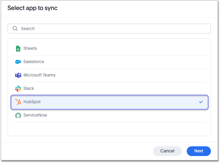Click the ServiceNow circular icon
This screenshot has width=220, height=163.
(x=18, y=115)
